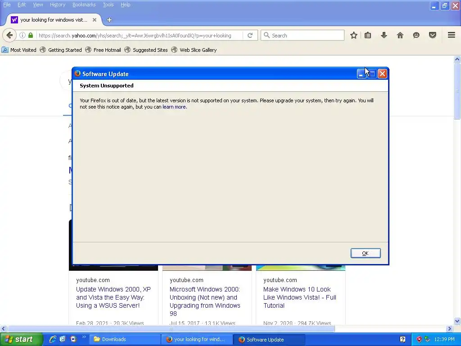Open a new tab with the plus button

click(109, 20)
